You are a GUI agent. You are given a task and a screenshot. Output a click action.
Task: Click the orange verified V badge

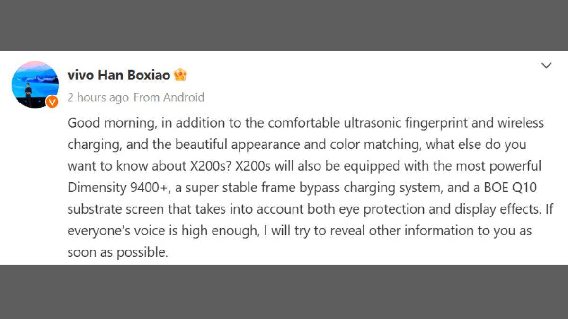tap(52, 101)
